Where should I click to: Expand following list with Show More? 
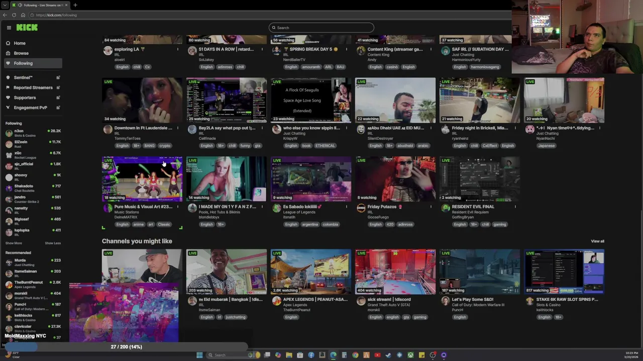tap(14, 243)
